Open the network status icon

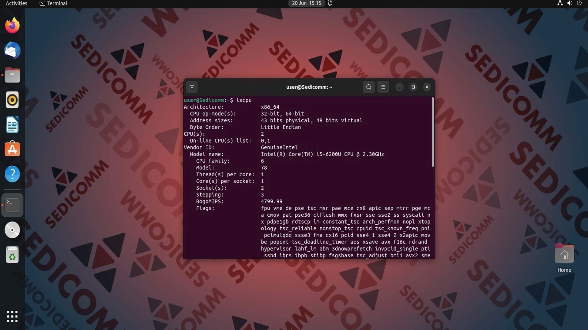tap(560, 3)
